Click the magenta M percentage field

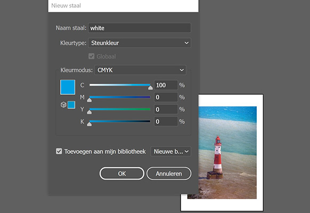[166, 97]
